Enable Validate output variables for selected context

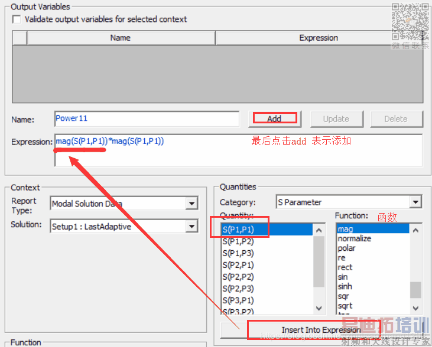point(17,19)
